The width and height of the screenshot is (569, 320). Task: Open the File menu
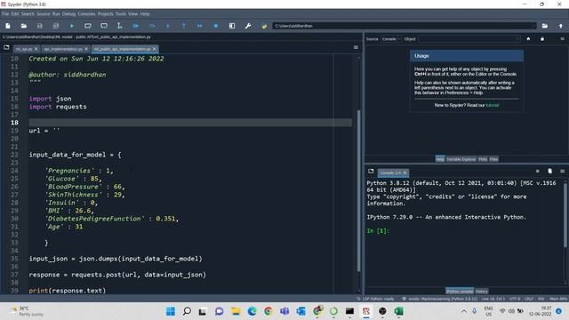click(x=5, y=14)
